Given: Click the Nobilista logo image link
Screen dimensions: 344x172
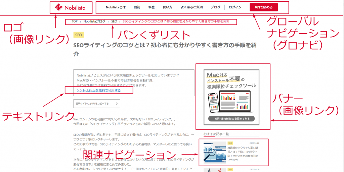Looking at the screenshot, I should 70,8.
